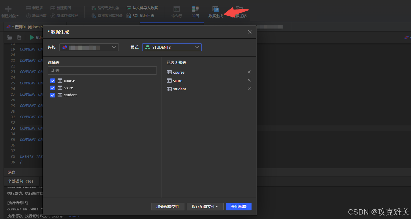Remove the student table from selection
The width and height of the screenshot is (411, 219).
click(249, 88)
